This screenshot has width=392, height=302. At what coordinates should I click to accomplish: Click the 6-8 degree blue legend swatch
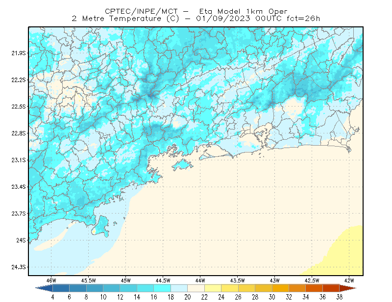(x=78, y=288)
